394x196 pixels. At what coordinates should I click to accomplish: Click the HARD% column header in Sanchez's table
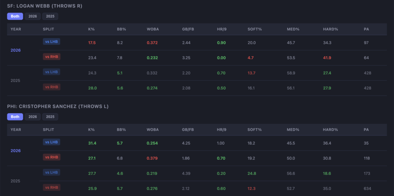[x=330, y=130]
